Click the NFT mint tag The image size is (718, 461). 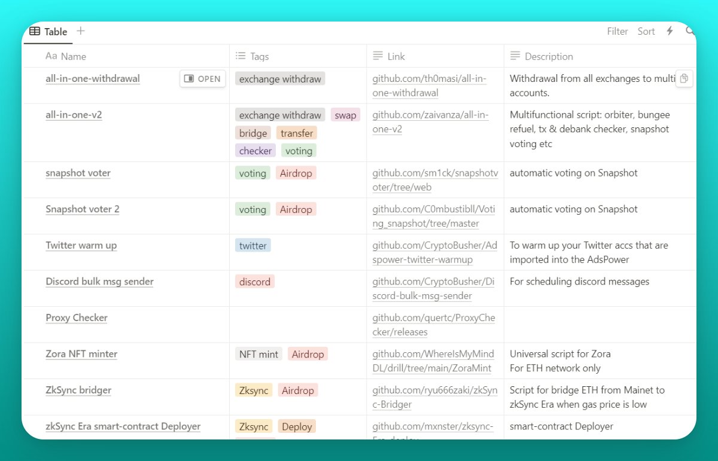point(258,354)
